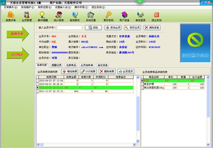Click product list scrollbar down arrow
The image size is (213, 148).
click(x=208, y=144)
